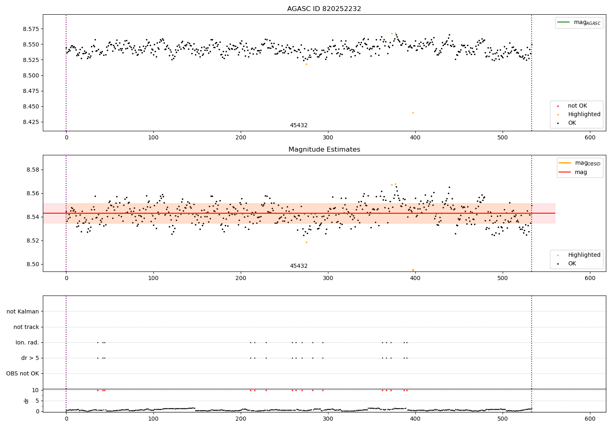Click the 'not OK' legend entry
Screen dimensions: 612x428
577,106
